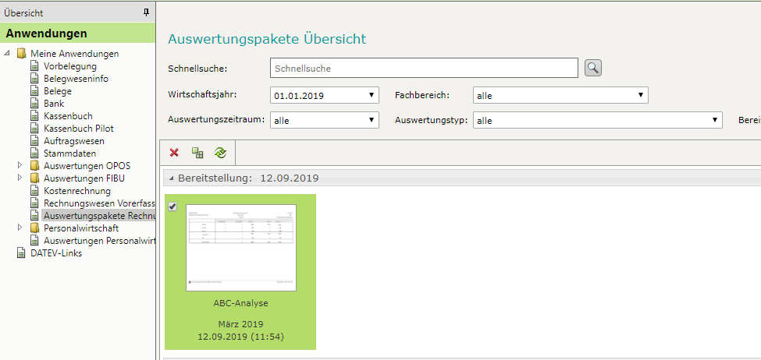Click the folder icon of Personalwirtschaft
This screenshot has height=360, width=761.
pos(34,228)
